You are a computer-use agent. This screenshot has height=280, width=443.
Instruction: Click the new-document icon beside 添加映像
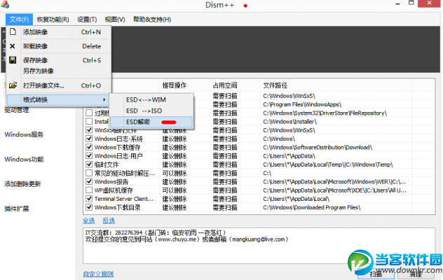click(13, 31)
